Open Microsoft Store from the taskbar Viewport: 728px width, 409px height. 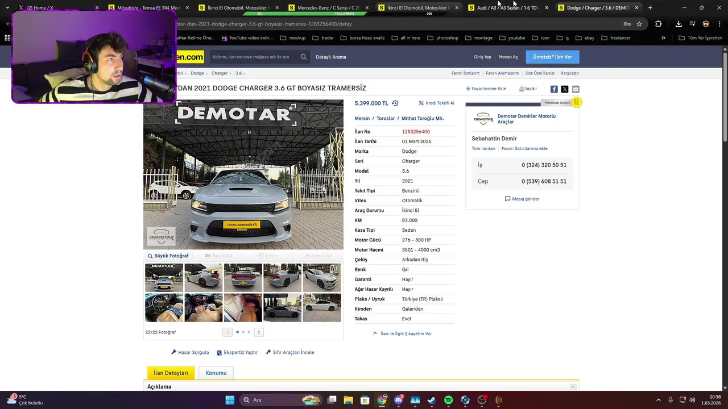(365, 400)
